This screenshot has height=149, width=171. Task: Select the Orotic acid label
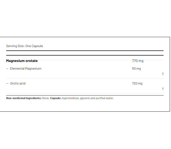coord(18,83)
